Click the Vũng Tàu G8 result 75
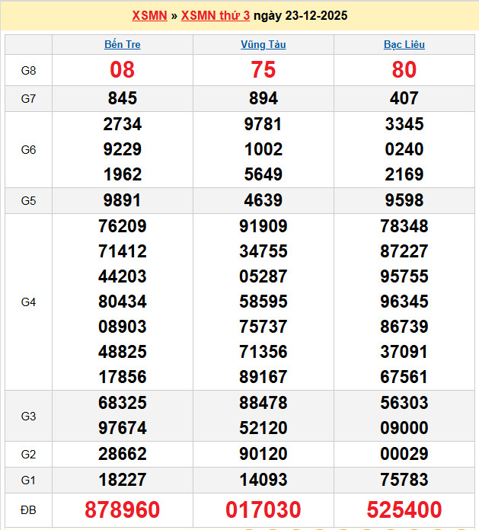 tap(263, 70)
